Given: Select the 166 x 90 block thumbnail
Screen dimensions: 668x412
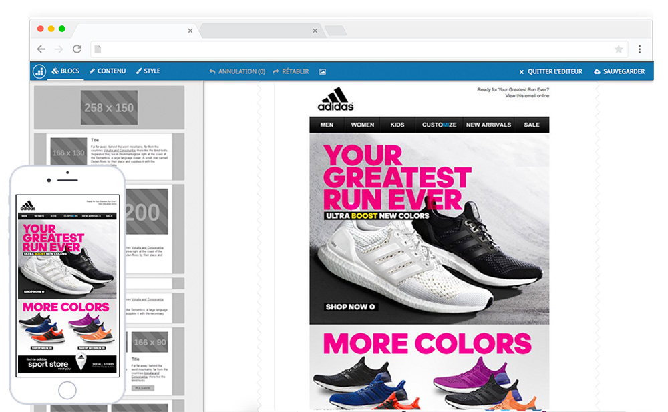Looking at the screenshot, I should click(x=150, y=342).
